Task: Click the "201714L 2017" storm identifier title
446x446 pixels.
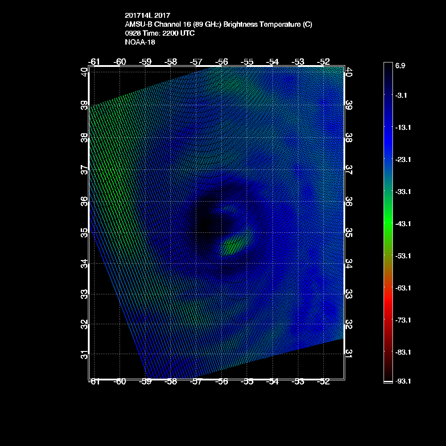Action: [x=148, y=16]
